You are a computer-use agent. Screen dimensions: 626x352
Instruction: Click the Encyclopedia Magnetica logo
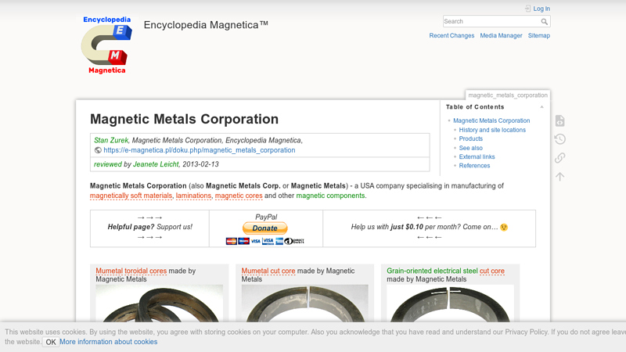tap(106, 45)
